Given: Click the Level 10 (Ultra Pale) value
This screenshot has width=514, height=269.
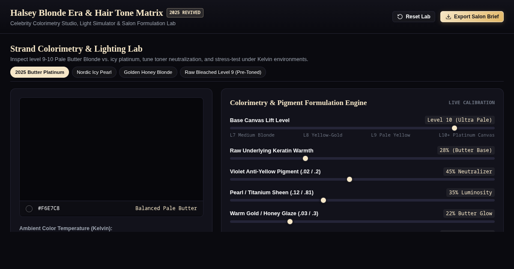Looking at the screenshot, I should (x=460, y=120).
